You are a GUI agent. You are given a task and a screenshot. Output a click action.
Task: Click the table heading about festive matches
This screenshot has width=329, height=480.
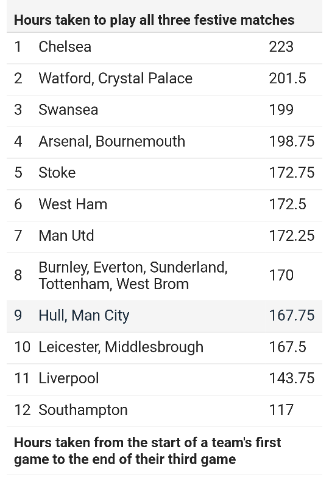pyautogui.click(x=154, y=20)
